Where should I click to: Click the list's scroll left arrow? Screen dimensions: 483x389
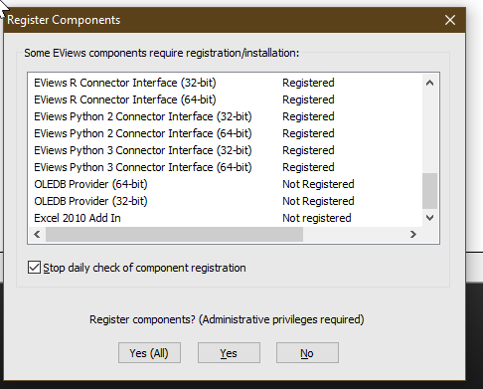pos(37,235)
